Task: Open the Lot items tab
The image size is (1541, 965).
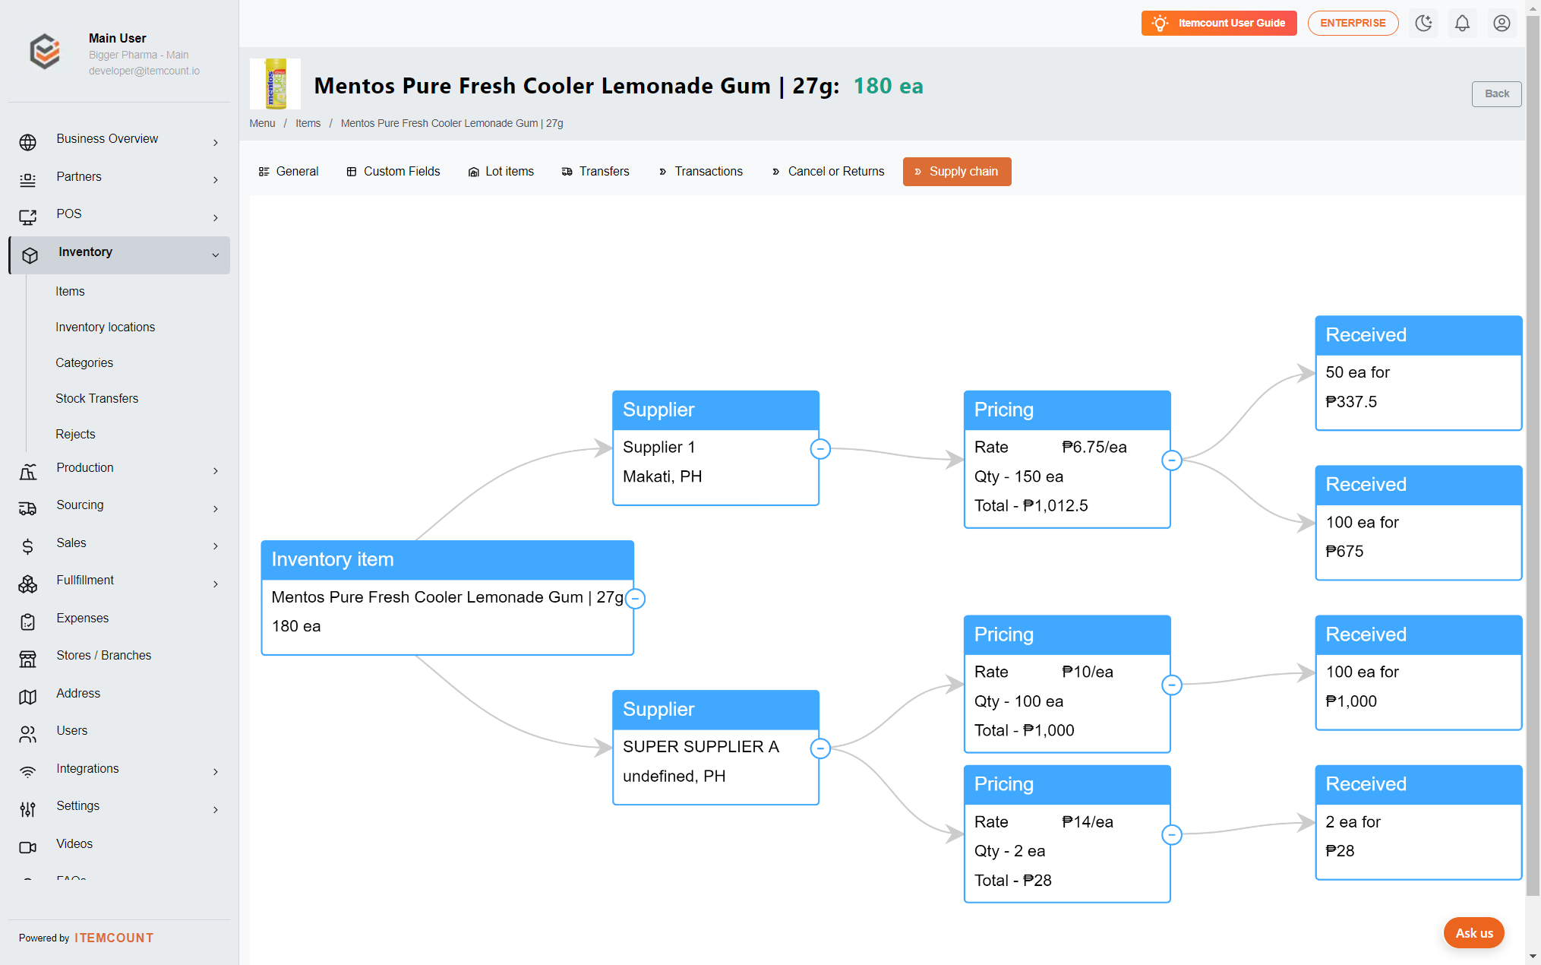Action: click(x=501, y=172)
